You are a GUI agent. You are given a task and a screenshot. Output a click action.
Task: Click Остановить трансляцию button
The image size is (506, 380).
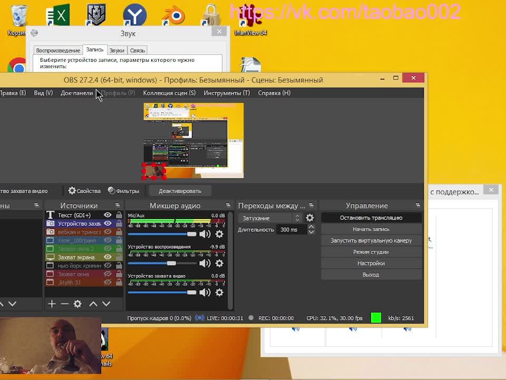click(371, 218)
